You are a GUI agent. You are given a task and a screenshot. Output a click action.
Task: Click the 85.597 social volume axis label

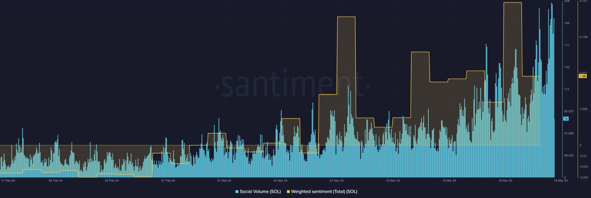[x=568, y=111]
